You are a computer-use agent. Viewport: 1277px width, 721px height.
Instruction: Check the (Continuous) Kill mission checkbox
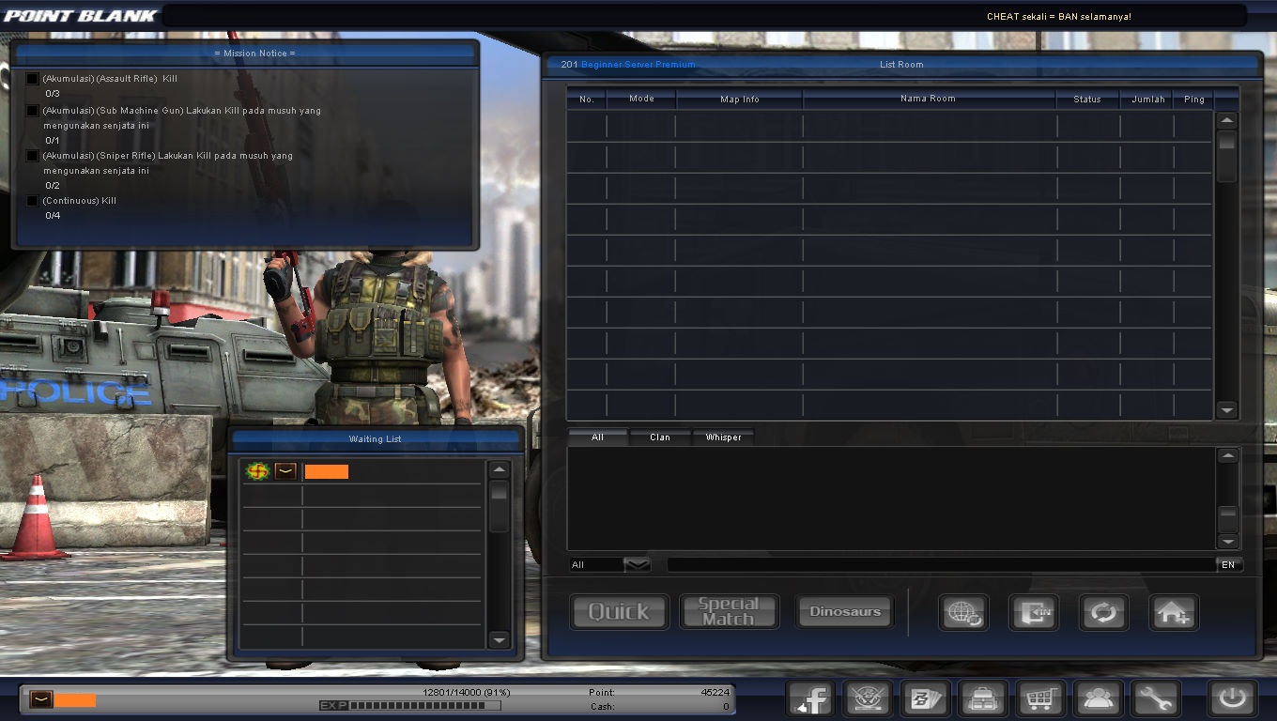coord(31,201)
